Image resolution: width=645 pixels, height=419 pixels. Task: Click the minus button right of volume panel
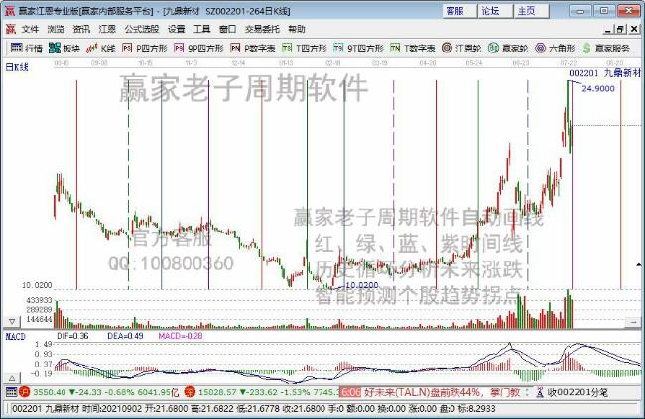(x=633, y=323)
